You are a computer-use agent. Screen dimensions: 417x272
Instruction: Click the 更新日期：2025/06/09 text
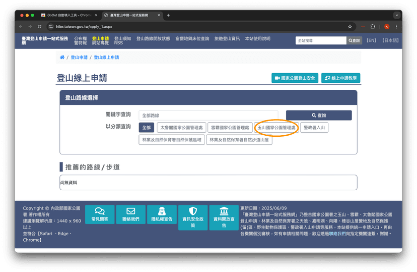click(263, 208)
